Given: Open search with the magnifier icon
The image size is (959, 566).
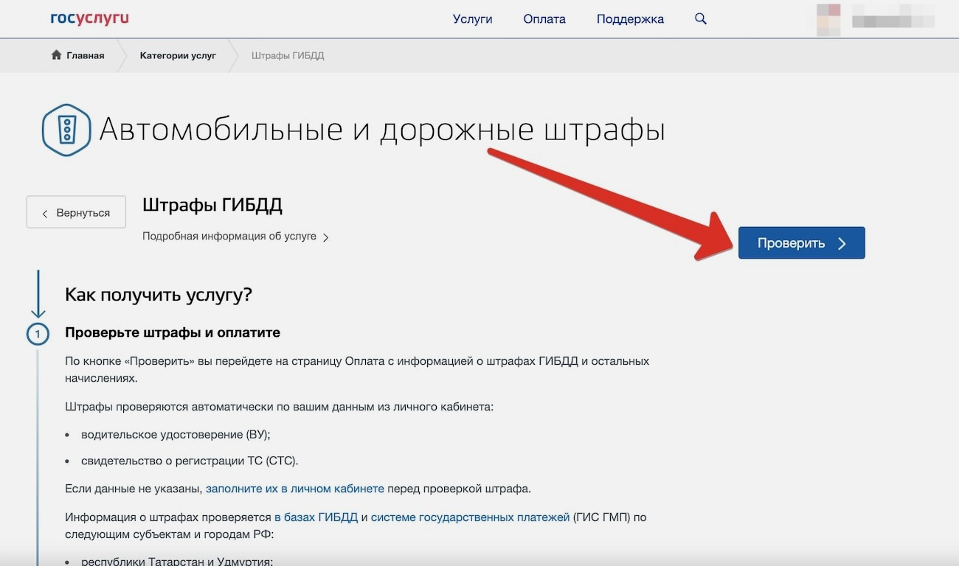Looking at the screenshot, I should point(701,19).
